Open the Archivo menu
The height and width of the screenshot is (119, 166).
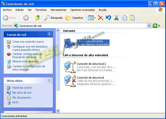[x=7, y=10]
